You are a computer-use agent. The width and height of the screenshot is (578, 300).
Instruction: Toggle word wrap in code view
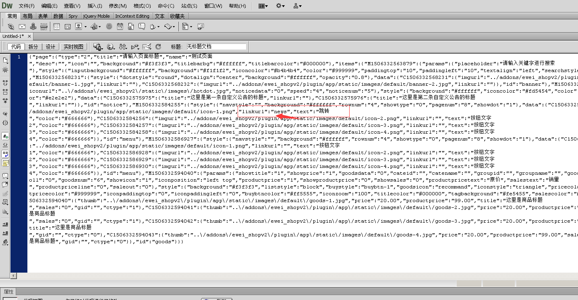pyautogui.click(x=5, y=154)
